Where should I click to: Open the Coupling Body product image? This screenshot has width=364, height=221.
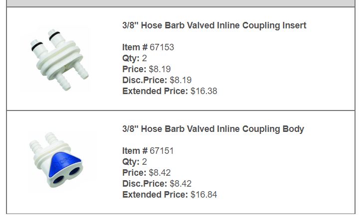point(56,160)
